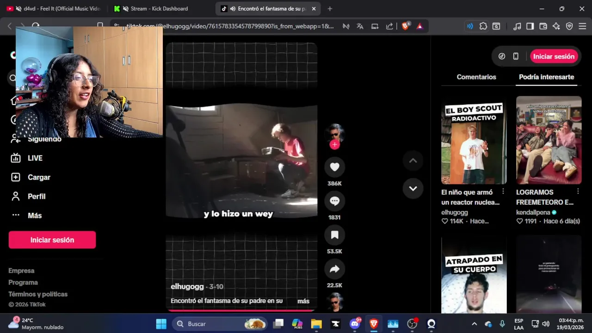Open the creator's avatar beside the video
This screenshot has height=333, width=592.
(x=334, y=133)
